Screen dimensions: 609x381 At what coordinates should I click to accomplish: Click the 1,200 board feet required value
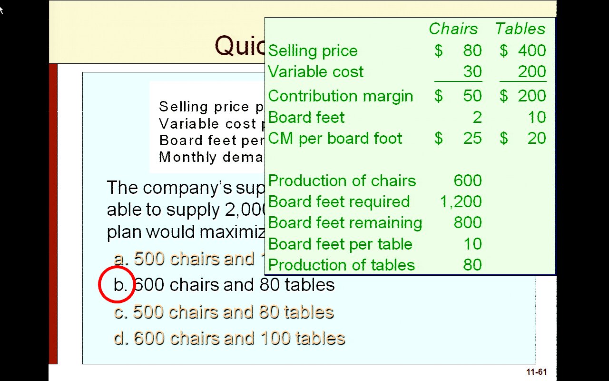pyautogui.click(x=461, y=202)
